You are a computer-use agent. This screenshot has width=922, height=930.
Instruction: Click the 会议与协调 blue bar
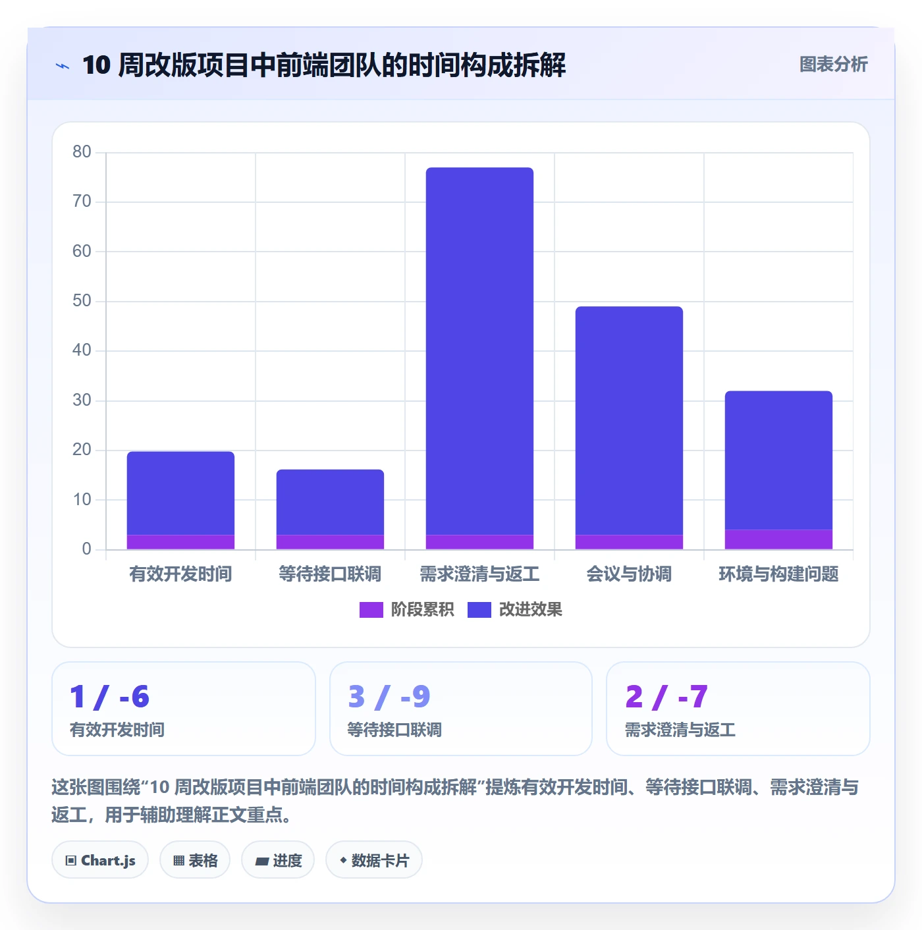629,421
